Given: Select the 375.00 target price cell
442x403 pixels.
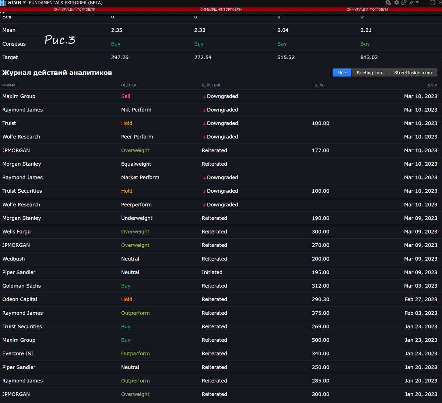Looking at the screenshot, I should click(320, 313).
